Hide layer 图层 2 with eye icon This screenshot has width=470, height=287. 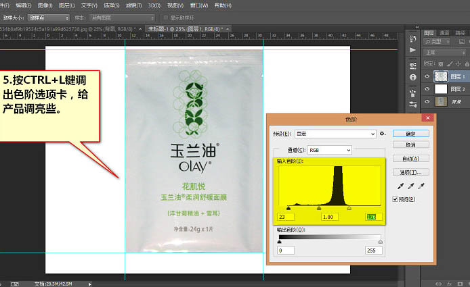pos(427,89)
